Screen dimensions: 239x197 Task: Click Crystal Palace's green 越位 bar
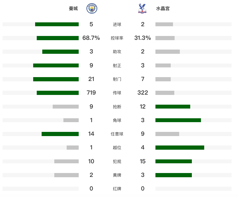pyautogui.click(x=180, y=148)
